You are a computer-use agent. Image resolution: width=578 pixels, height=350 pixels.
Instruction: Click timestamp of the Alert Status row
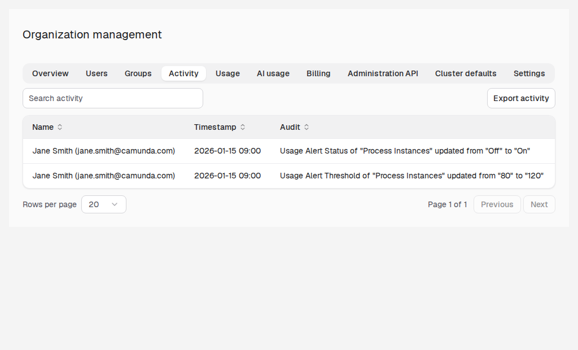227,151
